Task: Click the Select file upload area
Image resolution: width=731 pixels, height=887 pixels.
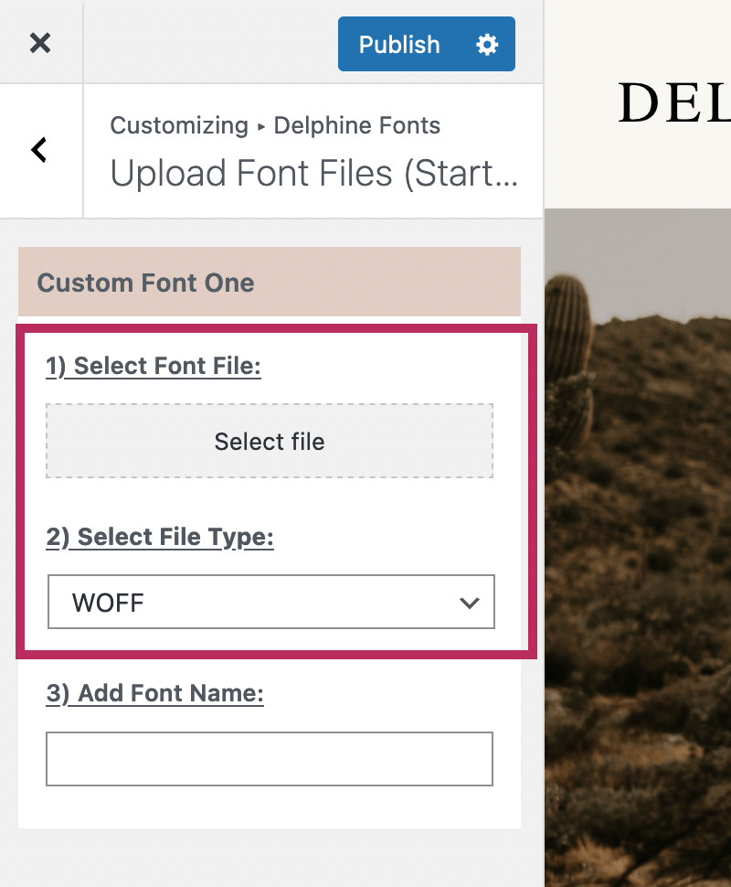Action: click(x=270, y=442)
